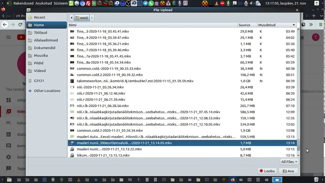
Task: Select file niii.-2020-11-21_03.26.34.mkv
Action: [x=182, y=87]
